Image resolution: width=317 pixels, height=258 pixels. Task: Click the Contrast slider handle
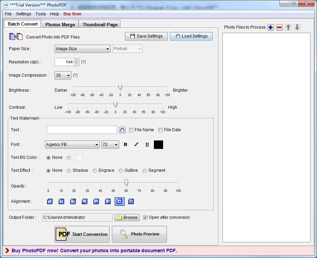point(115,104)
